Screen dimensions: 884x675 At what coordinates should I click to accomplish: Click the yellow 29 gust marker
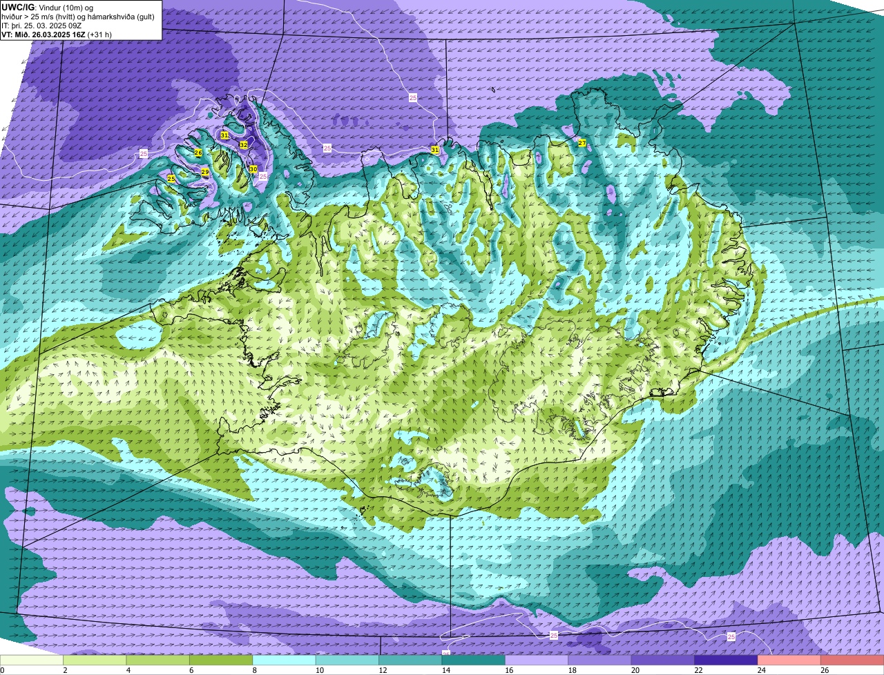tap(205, 172)
